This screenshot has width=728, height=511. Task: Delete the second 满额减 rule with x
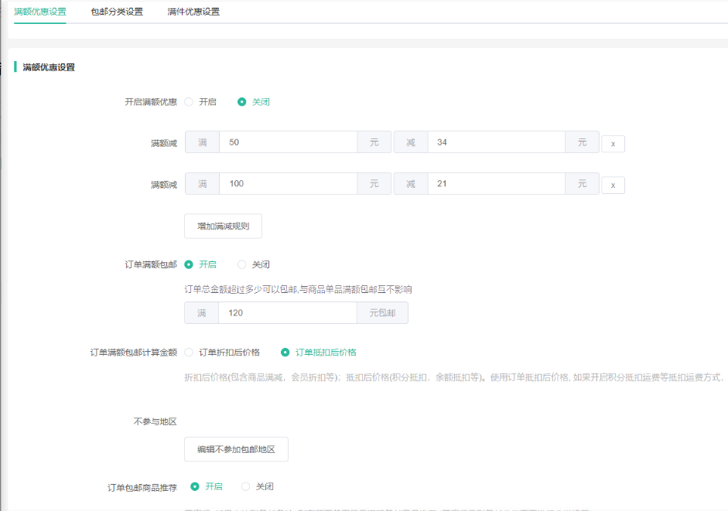click(x=613, y=186)
